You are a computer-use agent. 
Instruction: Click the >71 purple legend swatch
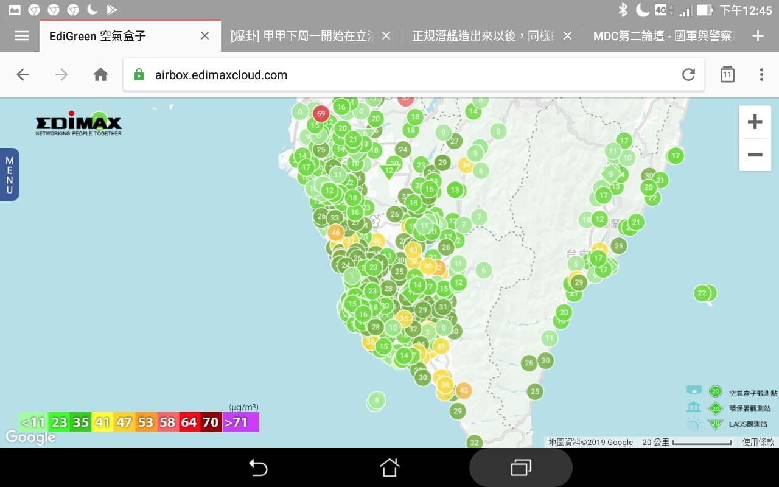(x=240, y=422)
